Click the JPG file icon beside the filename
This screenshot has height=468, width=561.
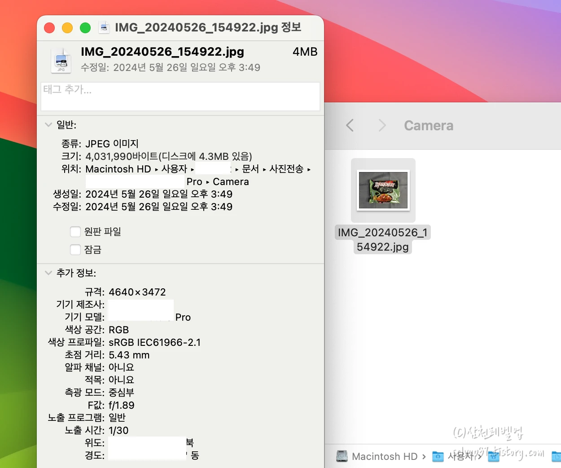tap(61, 60)
